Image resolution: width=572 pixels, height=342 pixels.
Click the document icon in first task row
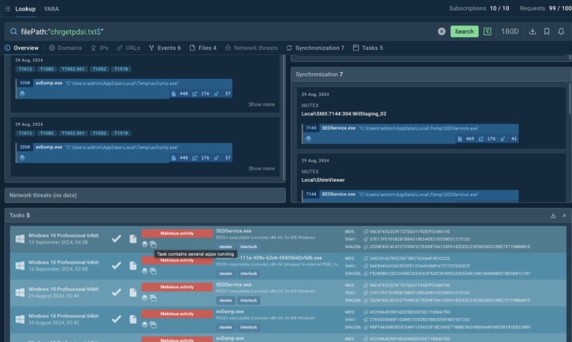133,238
